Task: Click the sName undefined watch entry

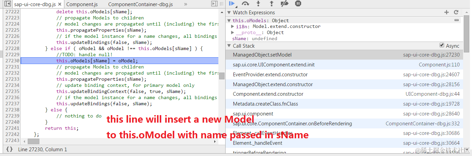Action: (255, 38)
